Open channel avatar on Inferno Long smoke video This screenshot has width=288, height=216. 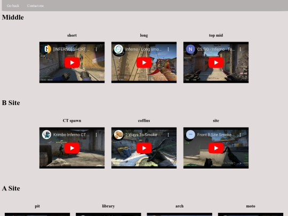tap(118, 49)
